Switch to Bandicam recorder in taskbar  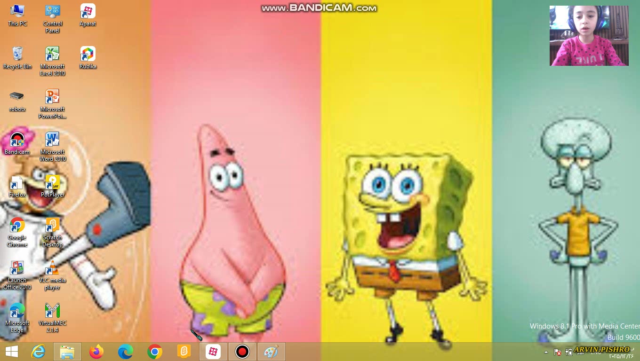(x=242, y=352)
